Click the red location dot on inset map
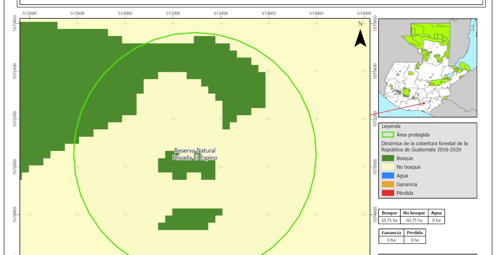Screen dimensions: 497x255 click(424, 103)
